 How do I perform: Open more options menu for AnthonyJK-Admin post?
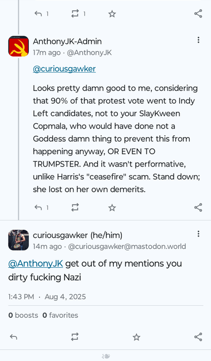[x=198, y=40]
